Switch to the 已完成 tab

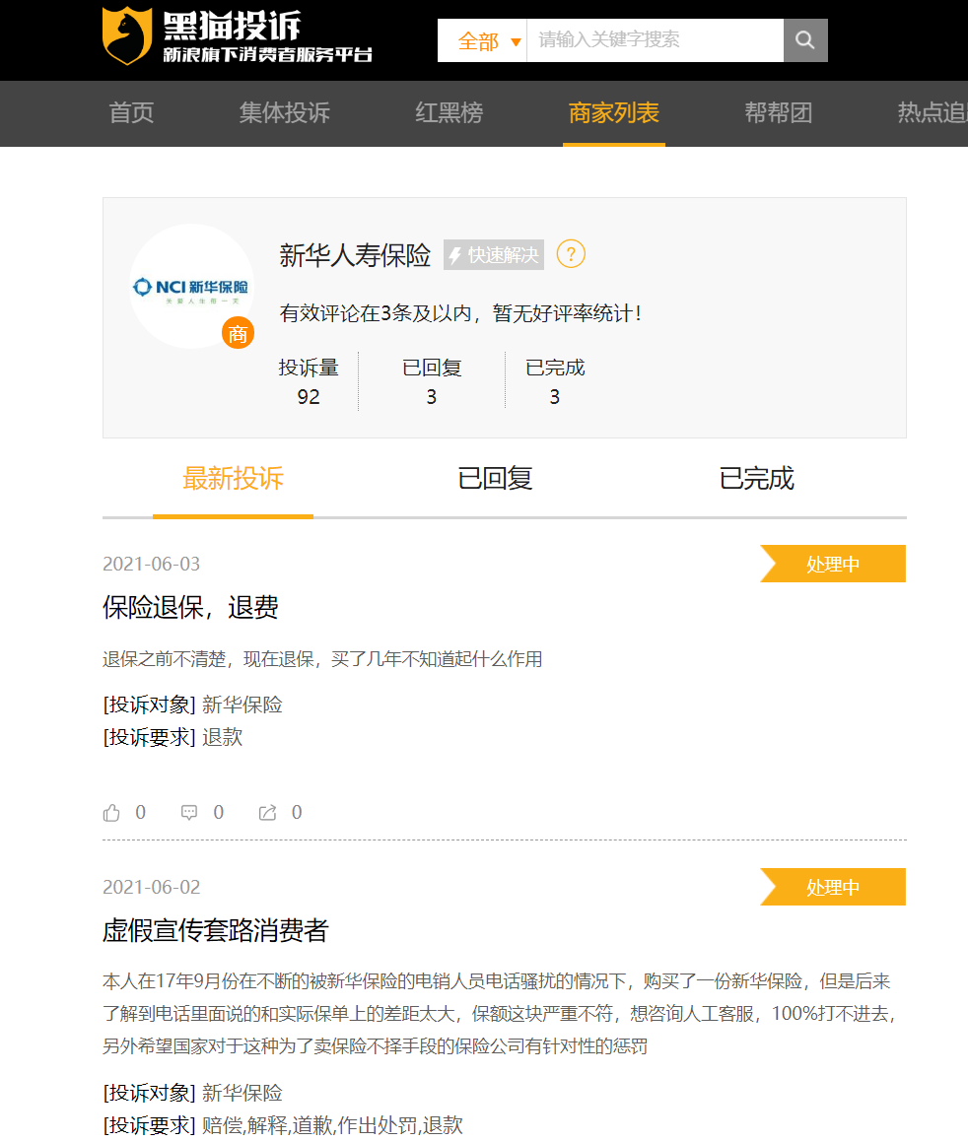[756, 479]
